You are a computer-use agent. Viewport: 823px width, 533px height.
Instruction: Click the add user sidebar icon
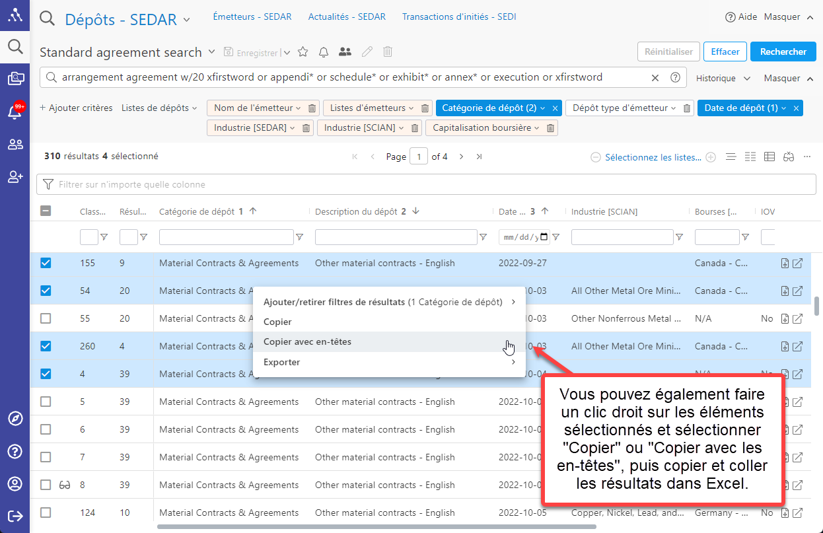[15, 176]
